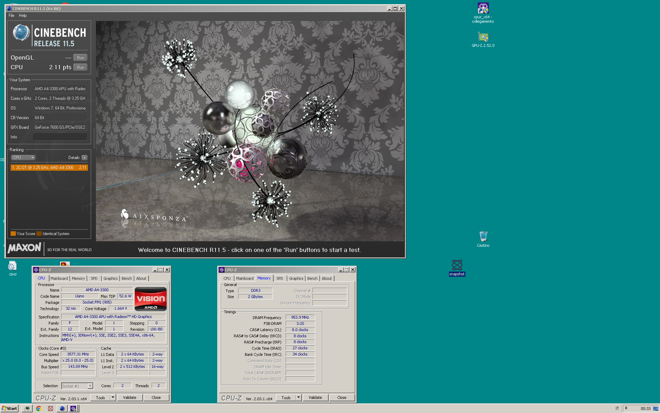Select the snapshot desktop icon

(457, 268)
